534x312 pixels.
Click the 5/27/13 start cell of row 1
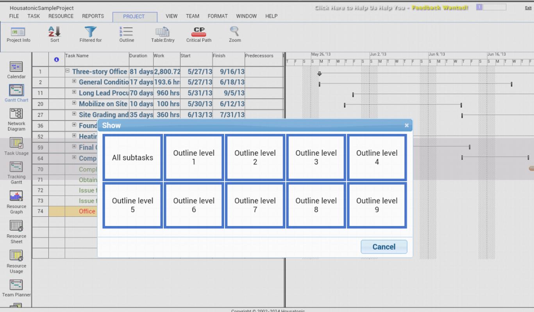(x=196, y=71)
